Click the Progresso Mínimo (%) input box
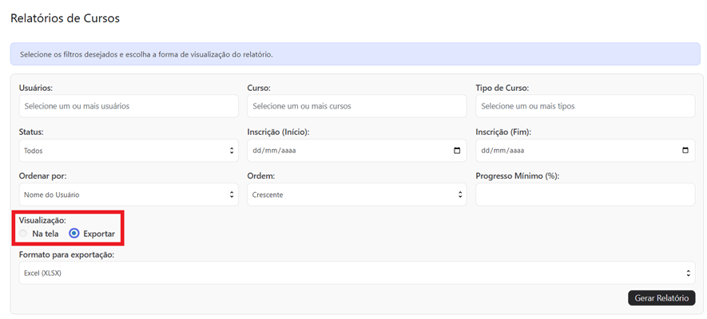 [585, 195]
